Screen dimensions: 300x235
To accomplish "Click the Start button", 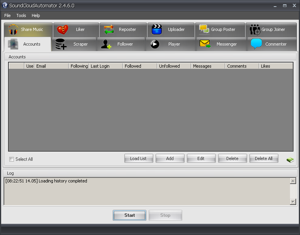I will coord(129,215).
